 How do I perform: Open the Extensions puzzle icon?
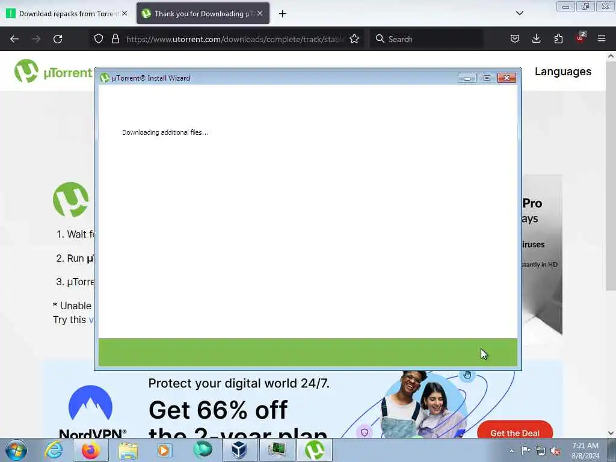tap(558, 39)
